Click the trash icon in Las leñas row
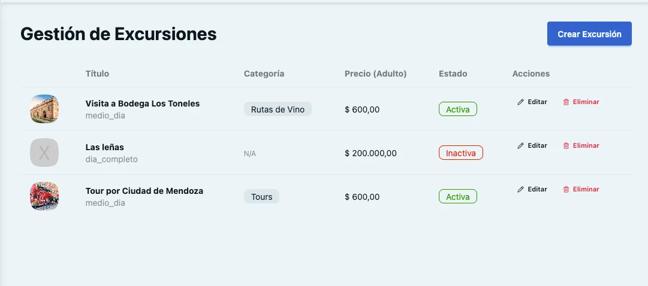Viewport: 648px width, 286px height. coord(566,145)
